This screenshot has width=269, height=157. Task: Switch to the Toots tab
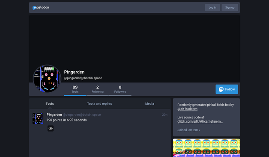point(50,104)
